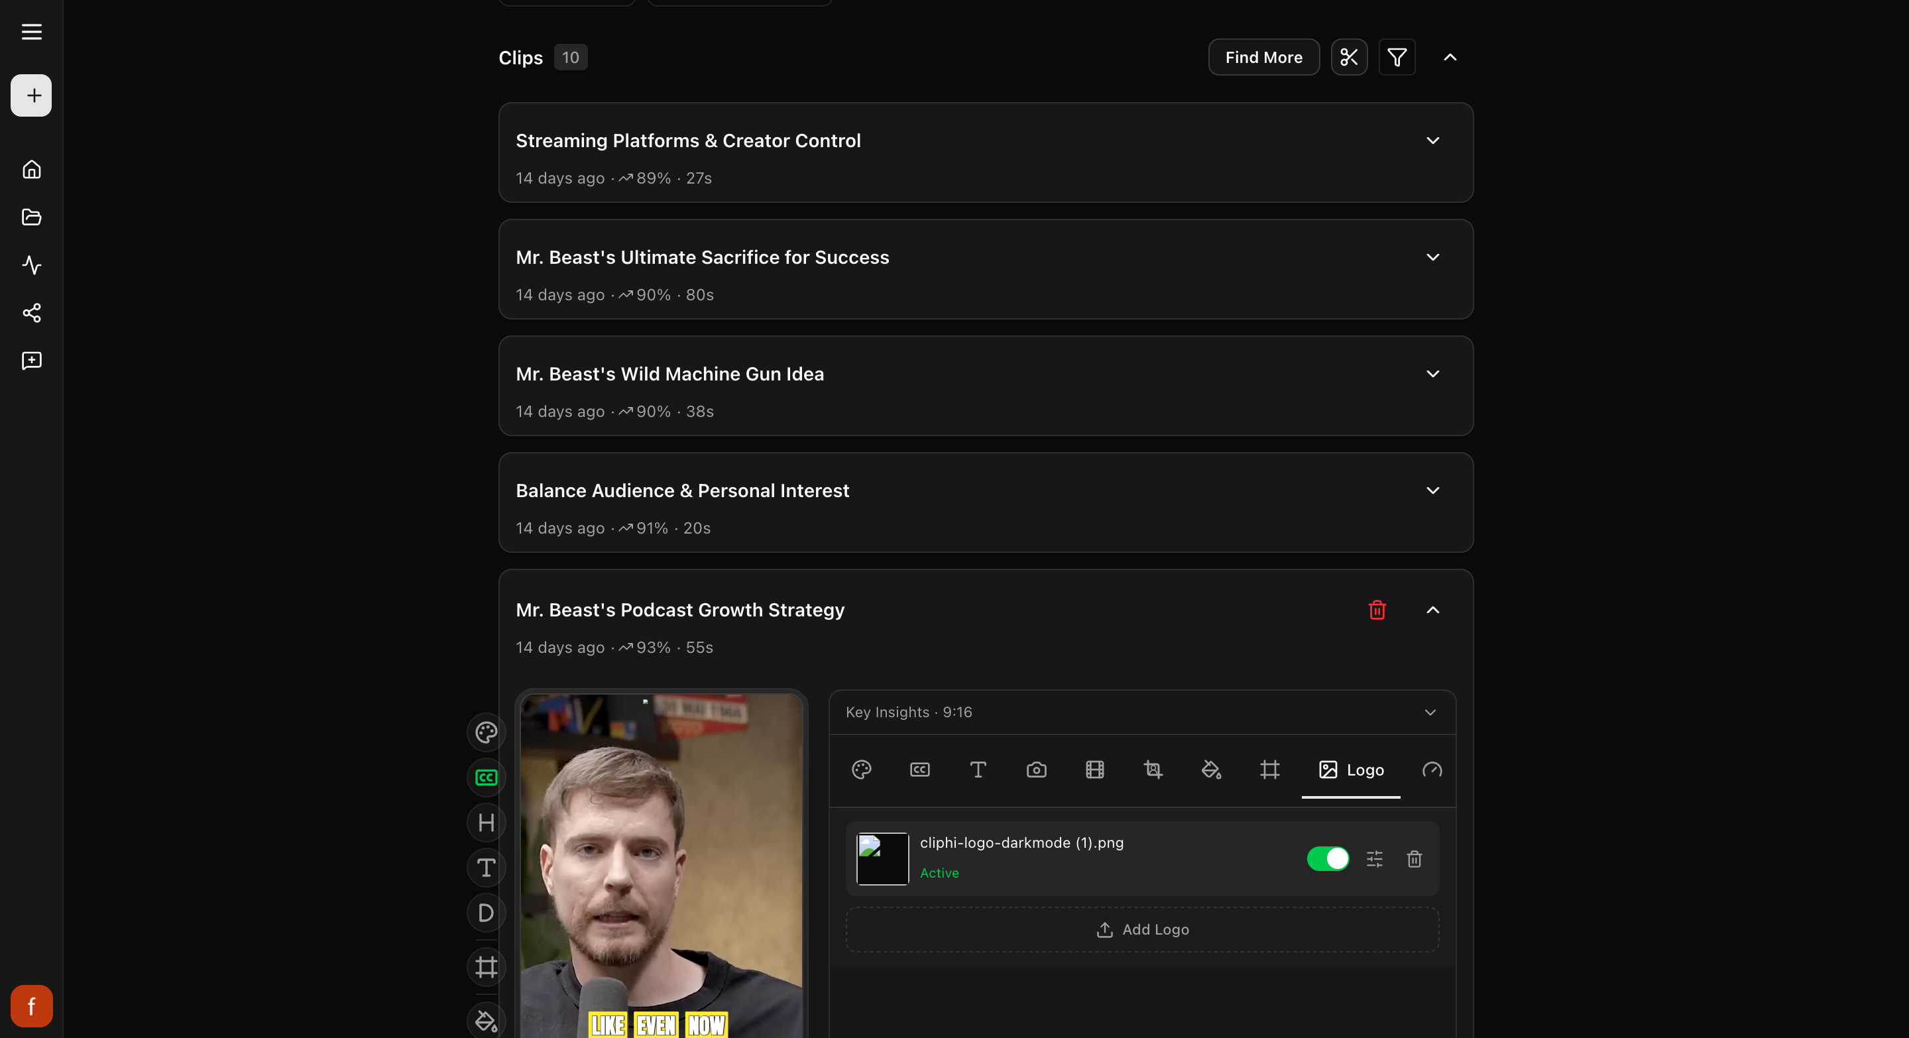Click the Find More button
The height and width of the screenshot is (1038, 1909).
pyautogui.click(x=1263, y=57)
